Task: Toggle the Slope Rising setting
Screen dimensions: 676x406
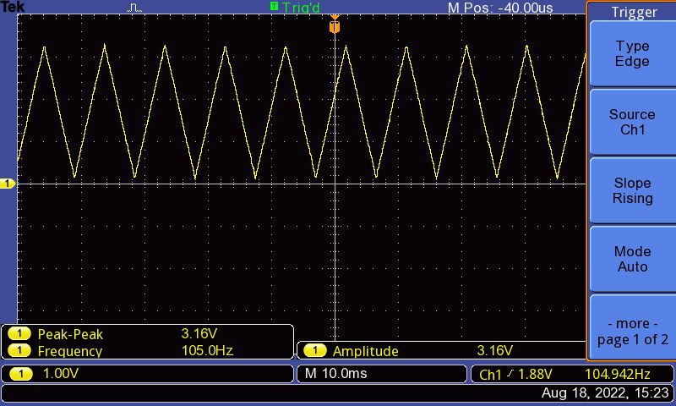Action: click(x=632, y=191)
